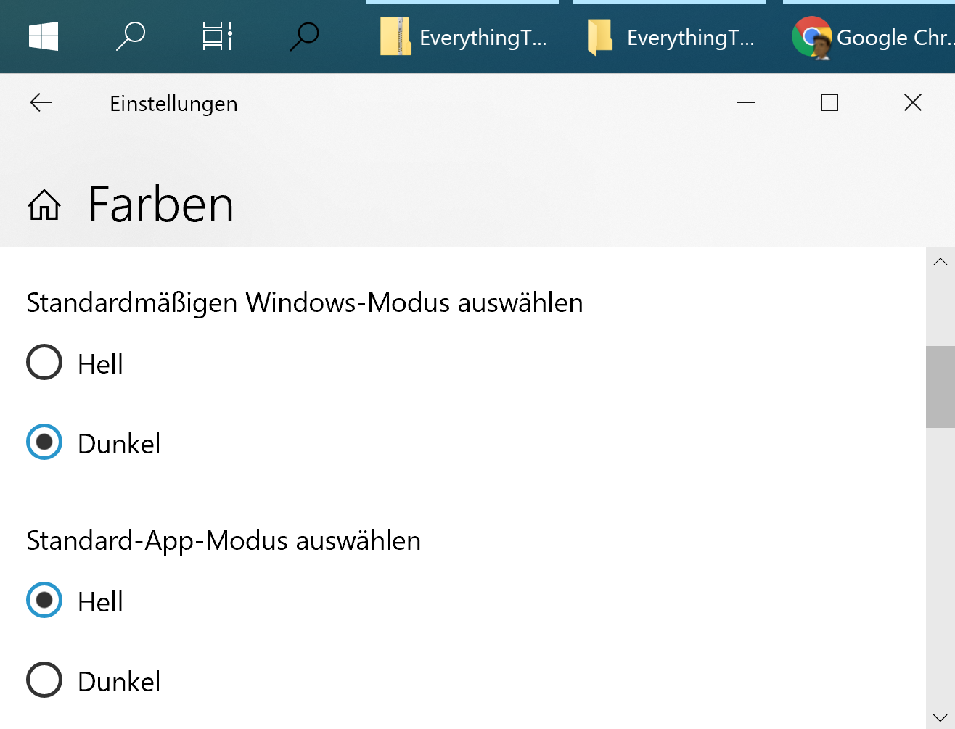The image size is (955, 729).
Task: Click the scrollbar up chevron
Action: pos(940,261)
